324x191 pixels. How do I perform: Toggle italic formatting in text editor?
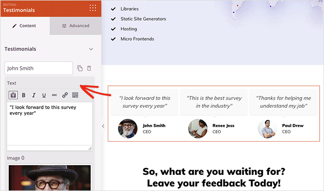point(34,95)
